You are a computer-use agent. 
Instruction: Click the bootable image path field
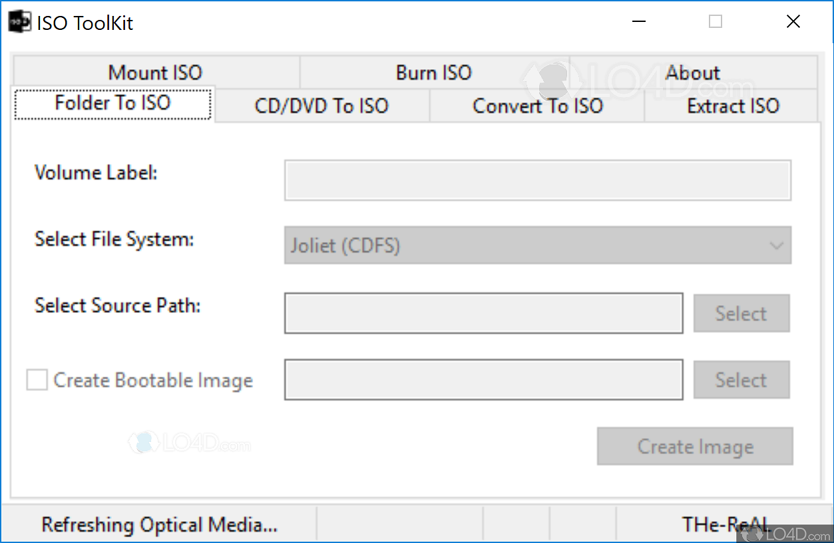[x=483, y=380]
